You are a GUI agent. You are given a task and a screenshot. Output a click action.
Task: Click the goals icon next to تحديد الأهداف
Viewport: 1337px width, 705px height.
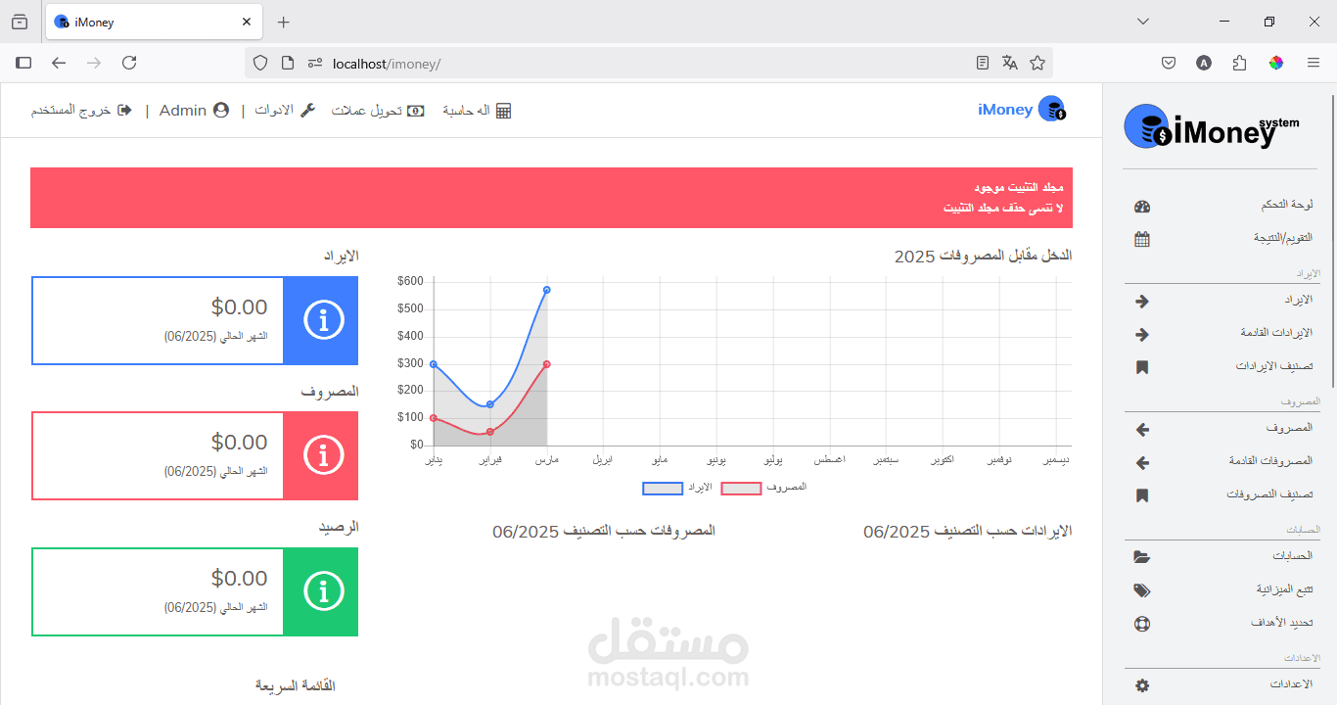tap(1142, 624)
